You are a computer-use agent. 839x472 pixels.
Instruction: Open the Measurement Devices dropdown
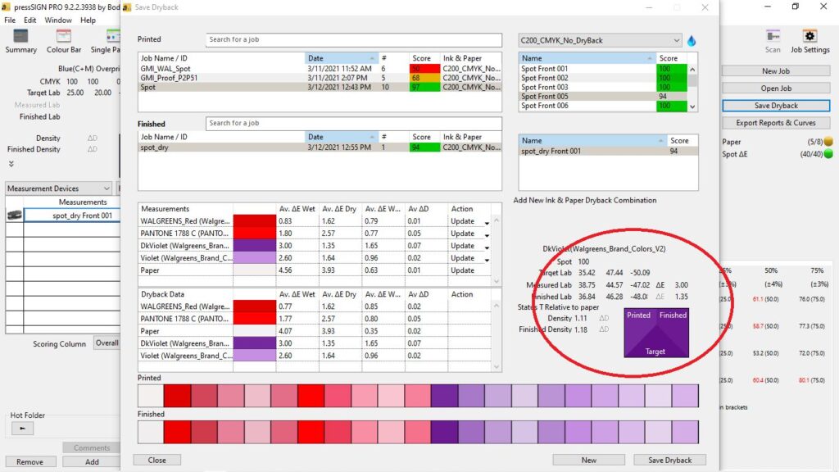[58, 188]
